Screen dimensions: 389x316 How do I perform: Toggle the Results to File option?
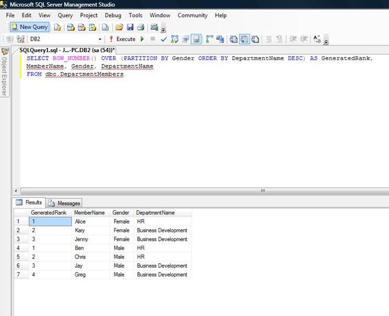point(255,39)
